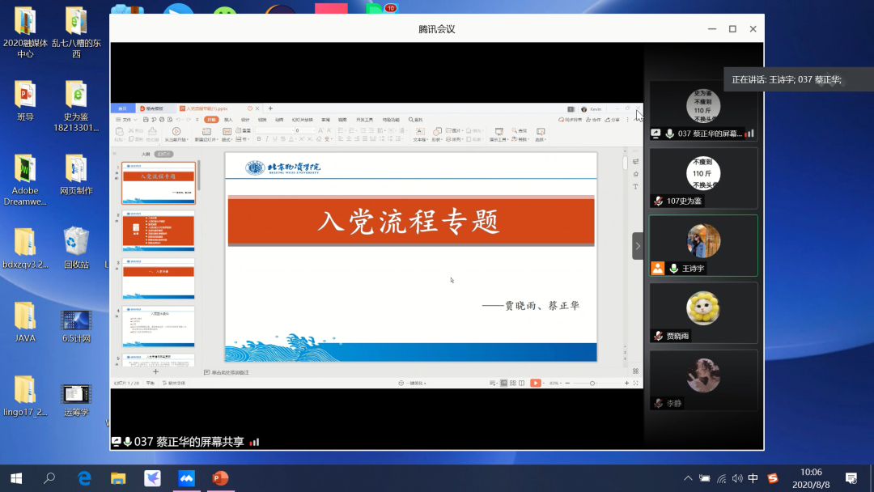This screenshot has width=874, height=492.
Task: Click the PowerPoint icon in the taskbar
Action: (x=219, y=478)
